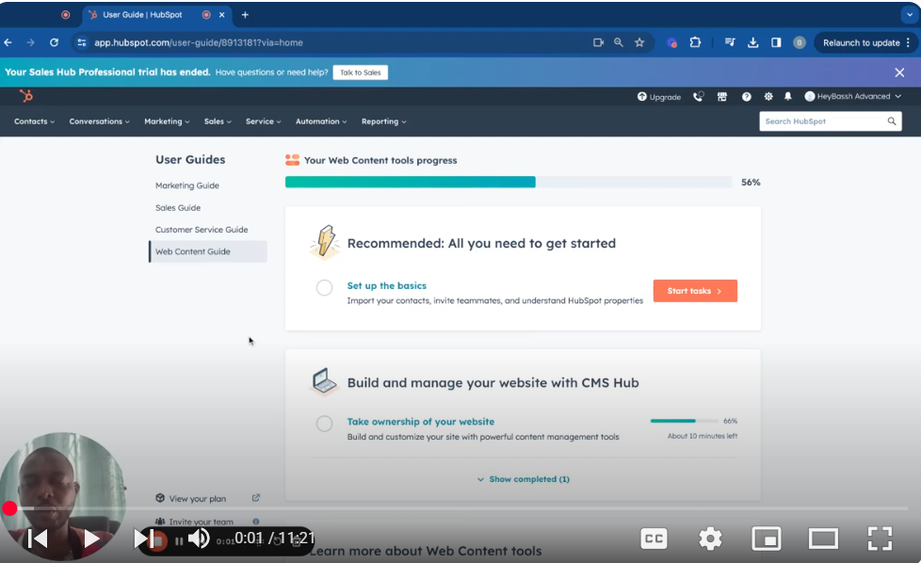Switch to theater mode

823,539
